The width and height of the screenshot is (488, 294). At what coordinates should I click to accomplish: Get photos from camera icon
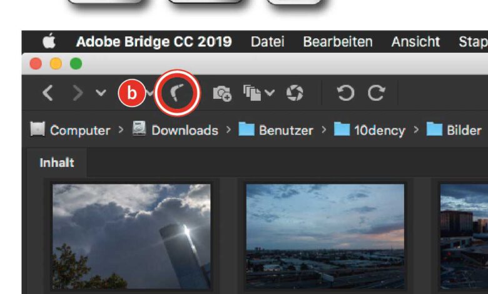222,93
